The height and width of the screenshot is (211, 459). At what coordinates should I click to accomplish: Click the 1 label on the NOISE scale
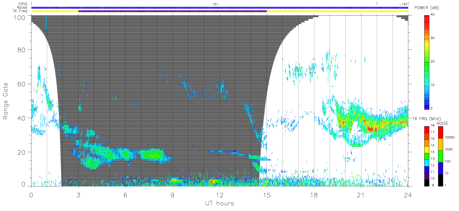pos(445,185)
